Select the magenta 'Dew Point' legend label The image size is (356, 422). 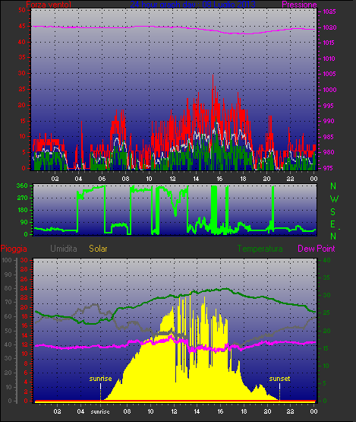(317, 249)
